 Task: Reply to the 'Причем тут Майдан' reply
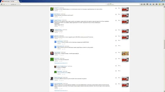[x=59, y=69]
